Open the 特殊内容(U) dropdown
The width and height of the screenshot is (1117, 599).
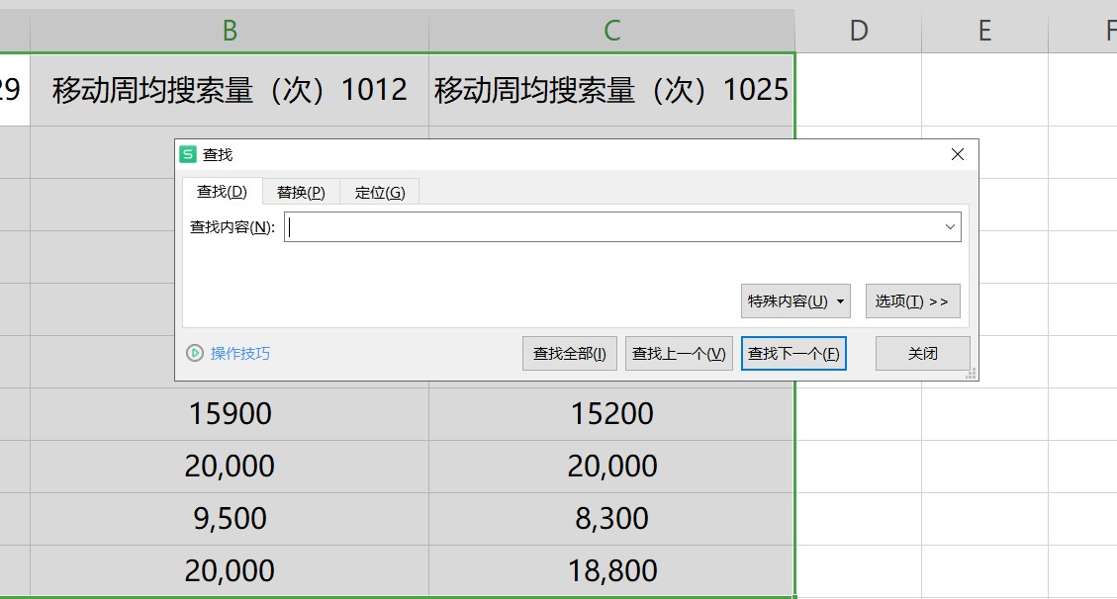795,301
